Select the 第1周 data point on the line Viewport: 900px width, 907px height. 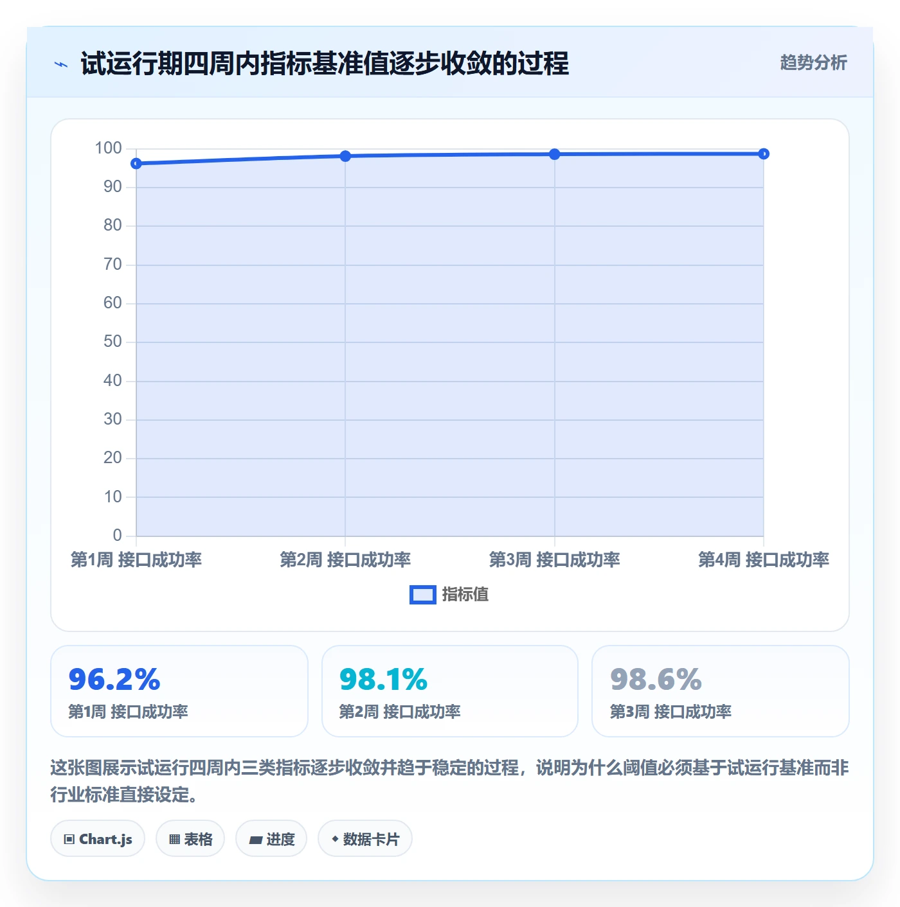tap(136, 164)
